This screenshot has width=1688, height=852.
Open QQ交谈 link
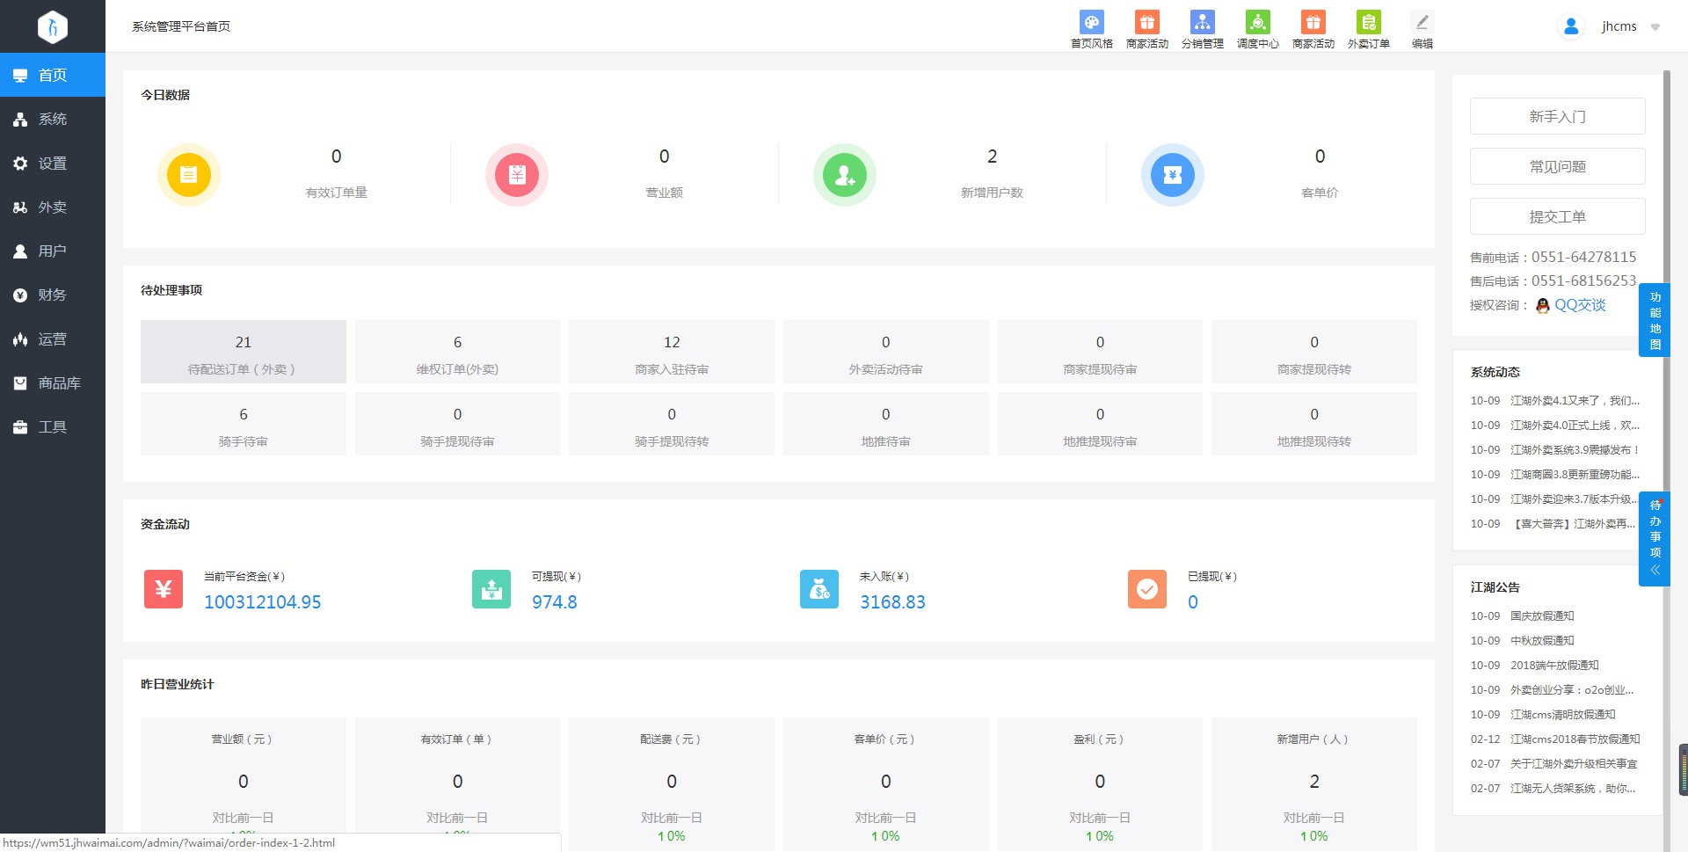(x=1579, y=305)
